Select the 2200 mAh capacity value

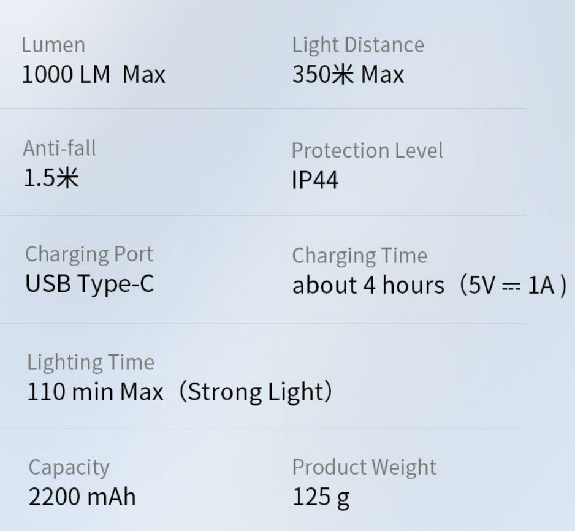(x=82, y=497)
